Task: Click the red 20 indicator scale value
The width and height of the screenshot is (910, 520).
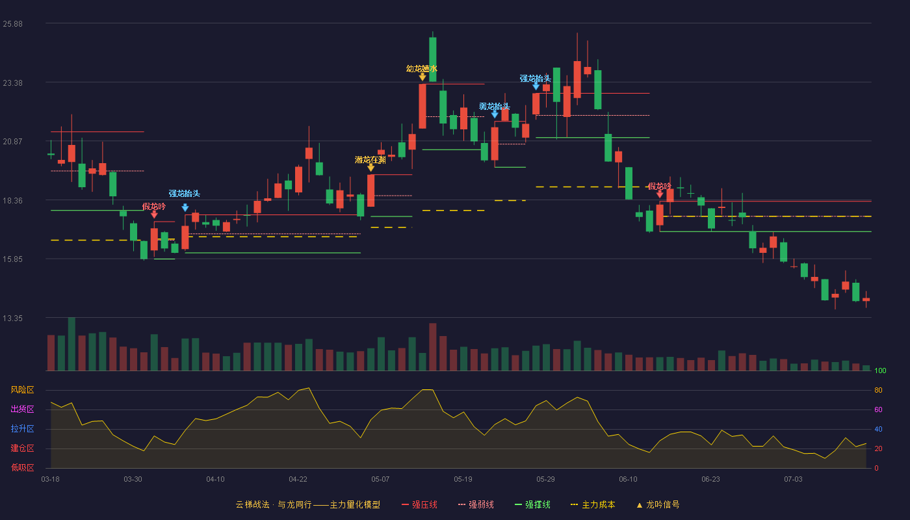Action: click(878, 448)
